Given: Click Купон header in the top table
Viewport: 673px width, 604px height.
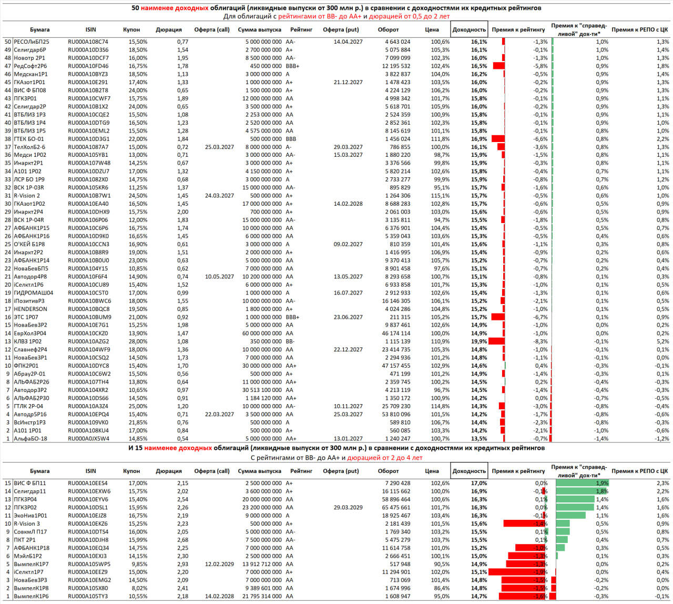Looking at the screenshot, I should (x=131, y=29).
